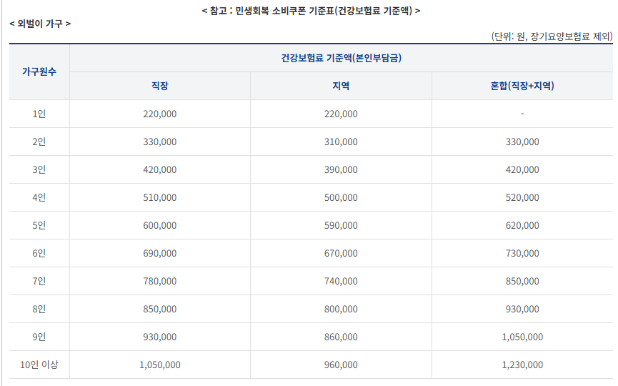Click the 5인 row label
The width and height of the screenshot is (618, 386).
coord(39,226)
